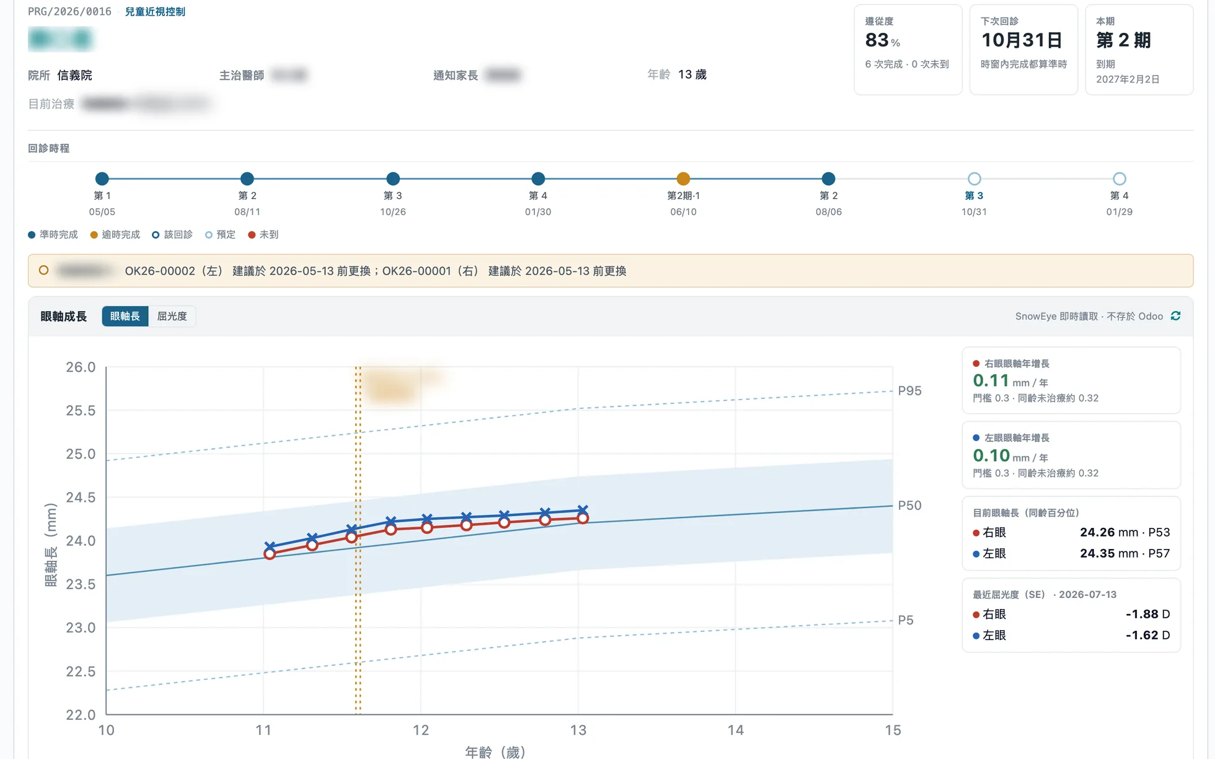The image size is (1215, 759).
Task: Click the PRG/2026/0016 record number
Action: [x=69, y=12]
